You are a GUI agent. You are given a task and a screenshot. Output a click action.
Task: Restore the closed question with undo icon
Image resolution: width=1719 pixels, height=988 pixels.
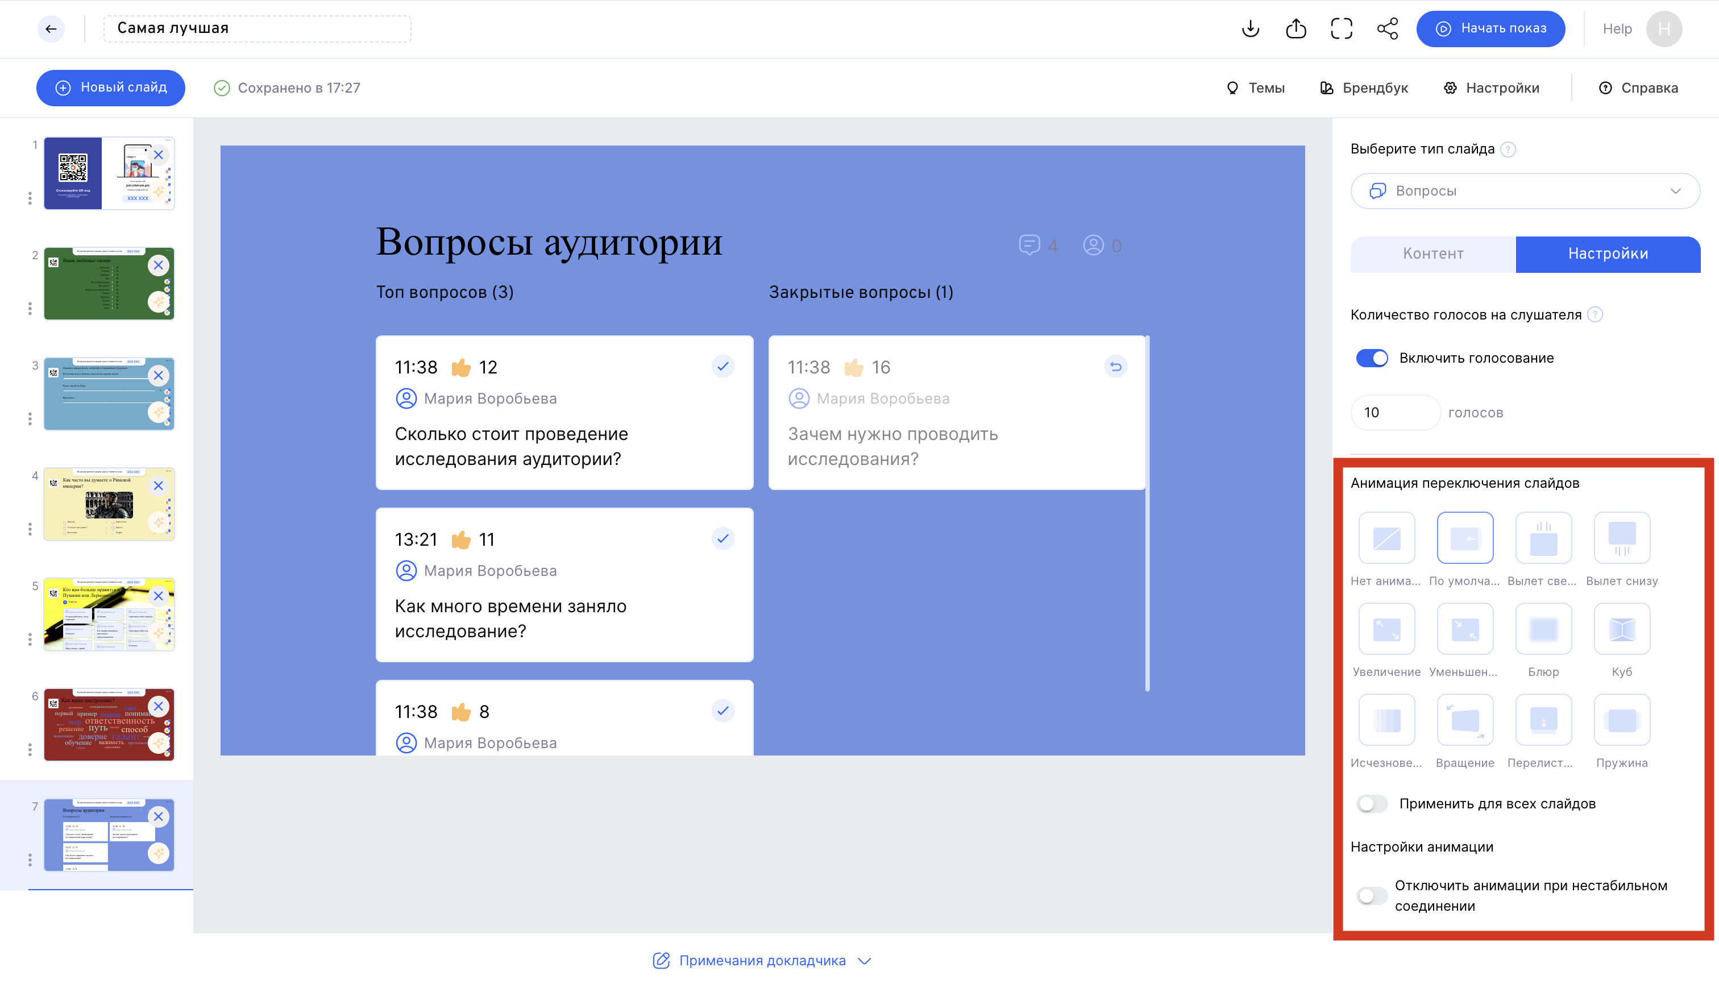(1115, 367)
